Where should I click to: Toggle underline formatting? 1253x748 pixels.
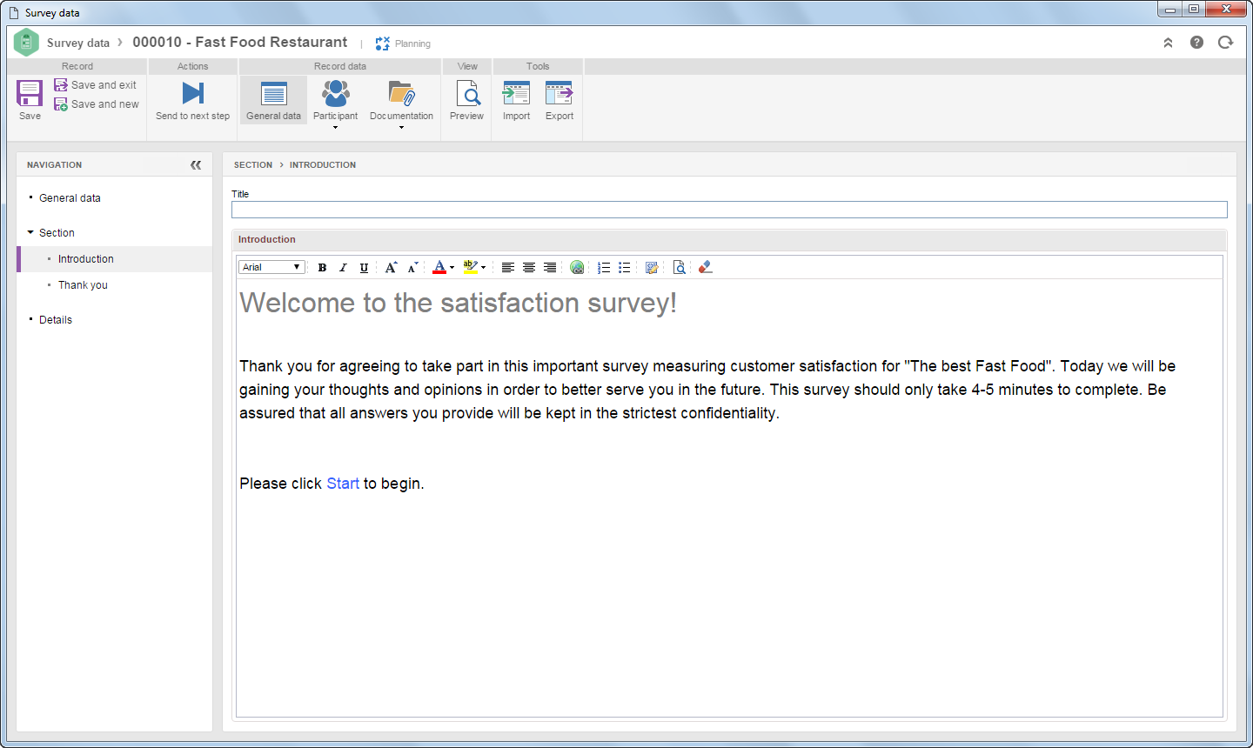pos(364,267)
